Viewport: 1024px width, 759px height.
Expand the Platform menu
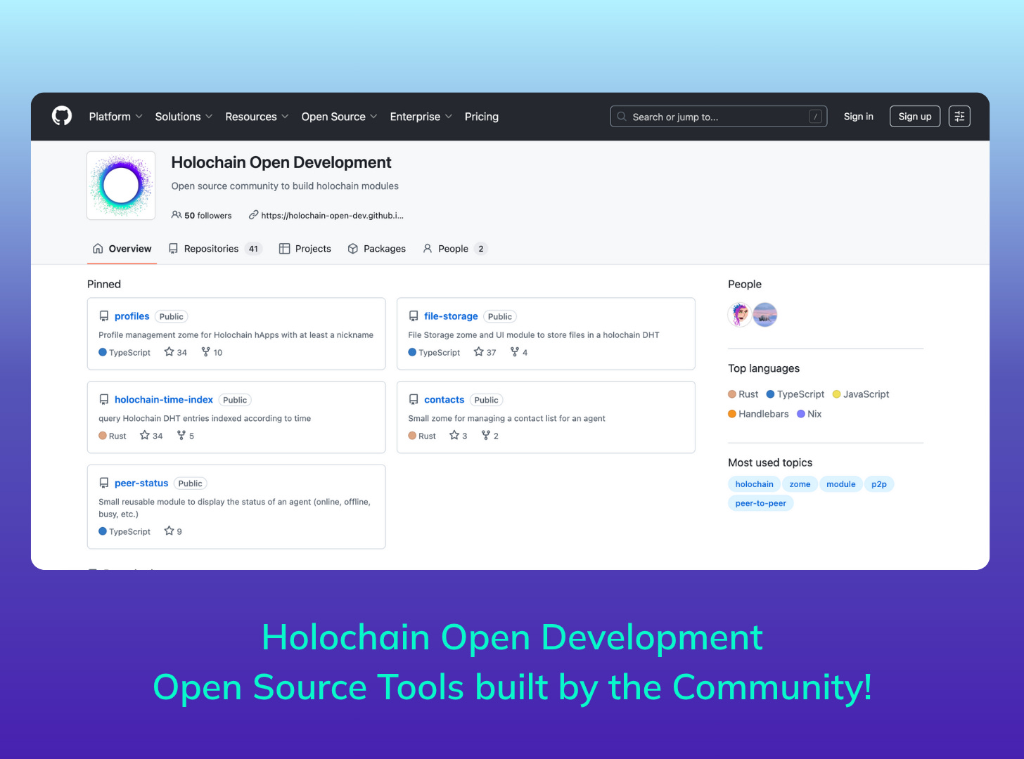[x=115, y=117]
